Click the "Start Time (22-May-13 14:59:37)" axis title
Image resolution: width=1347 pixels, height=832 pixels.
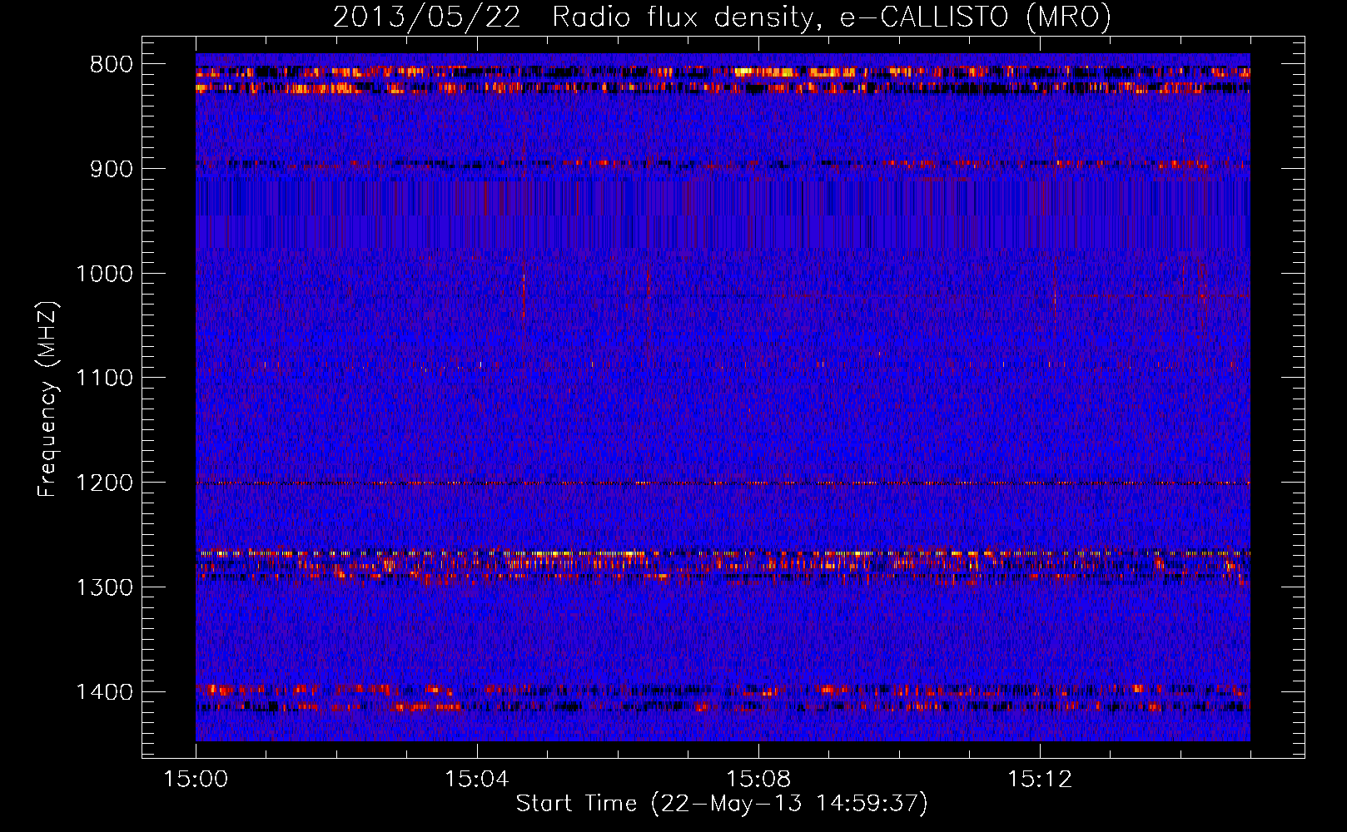722,804
